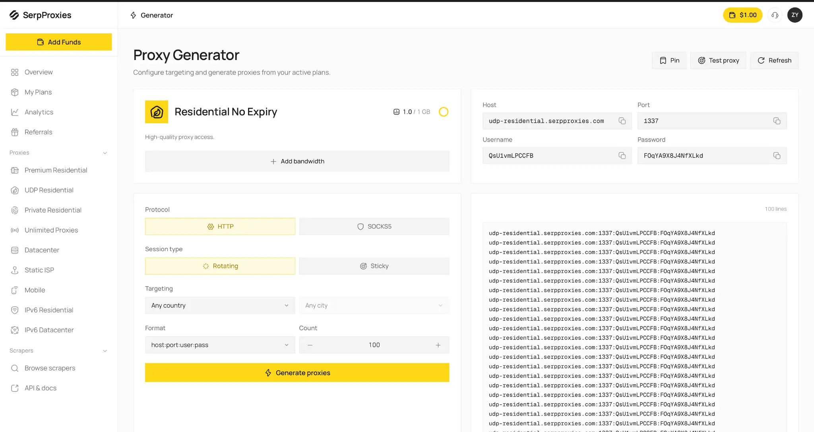The image size is (814, 432).
Task: Click the 1.0 / 1 GB usage text
Action: point(416,112)
